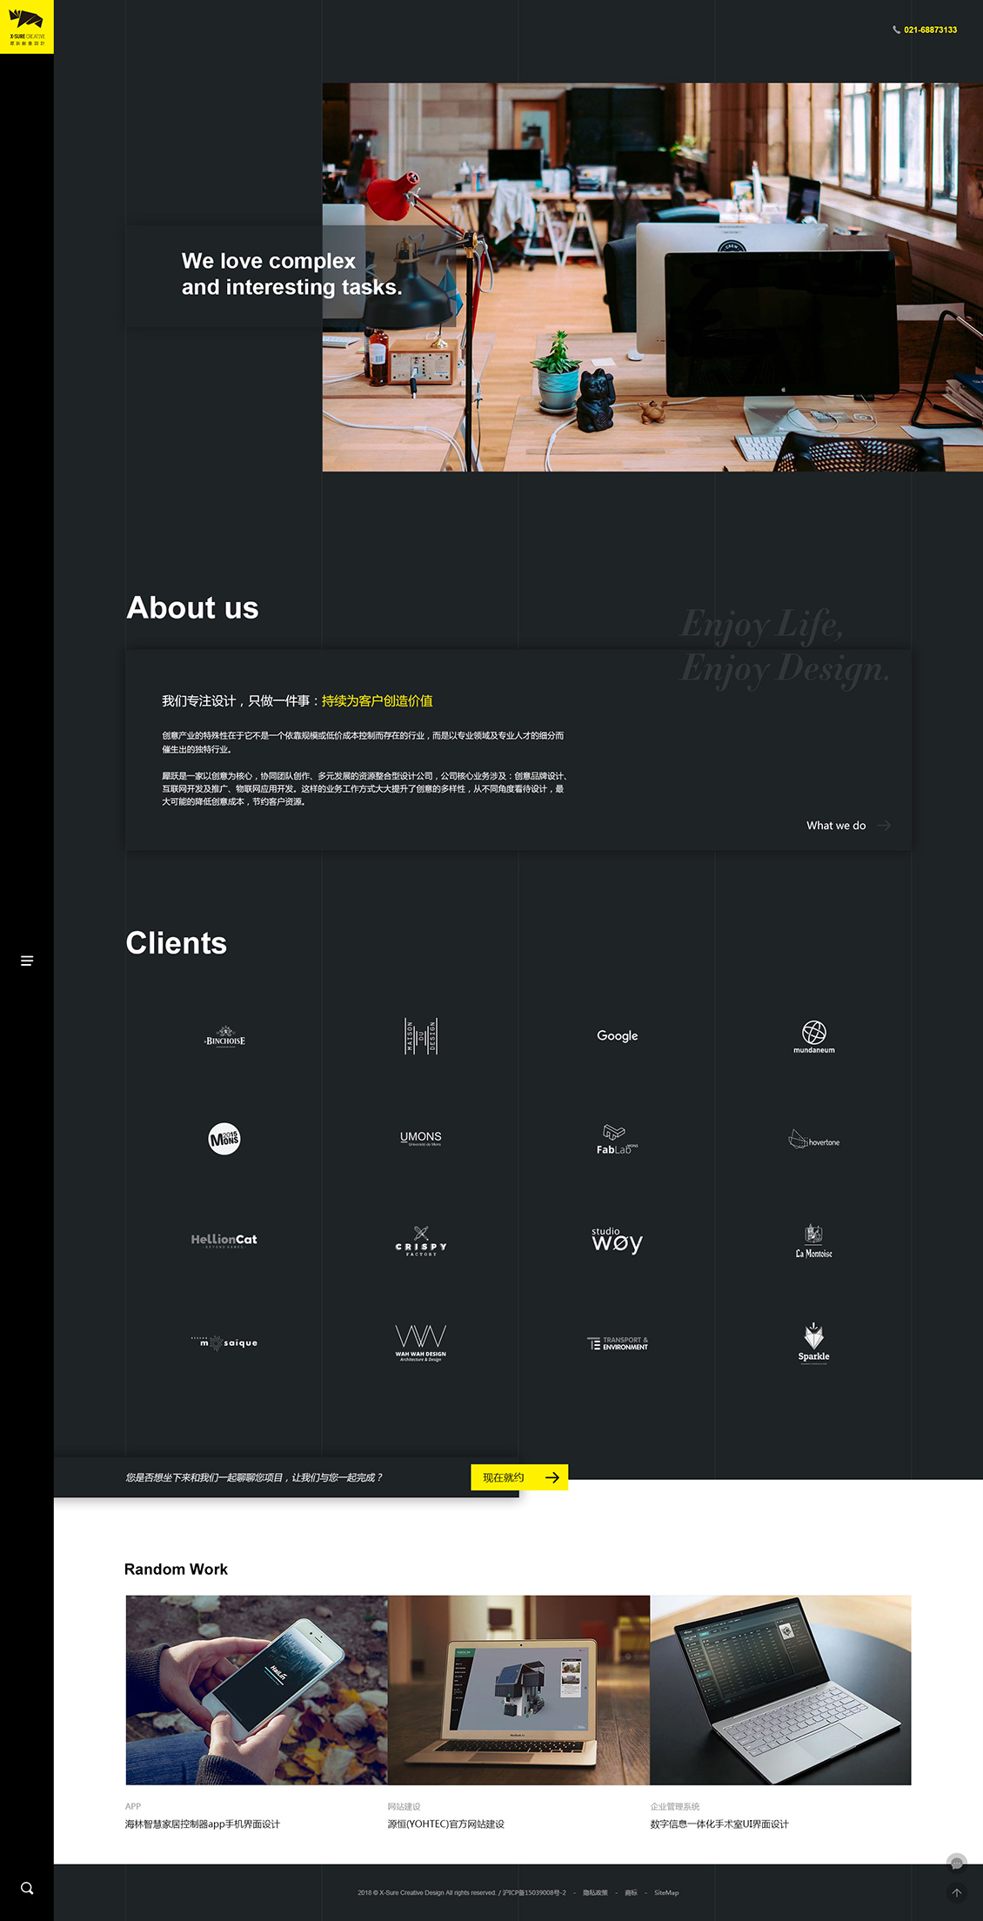
Task: Open the chat bubble icon
Action: pos(957,1863)
